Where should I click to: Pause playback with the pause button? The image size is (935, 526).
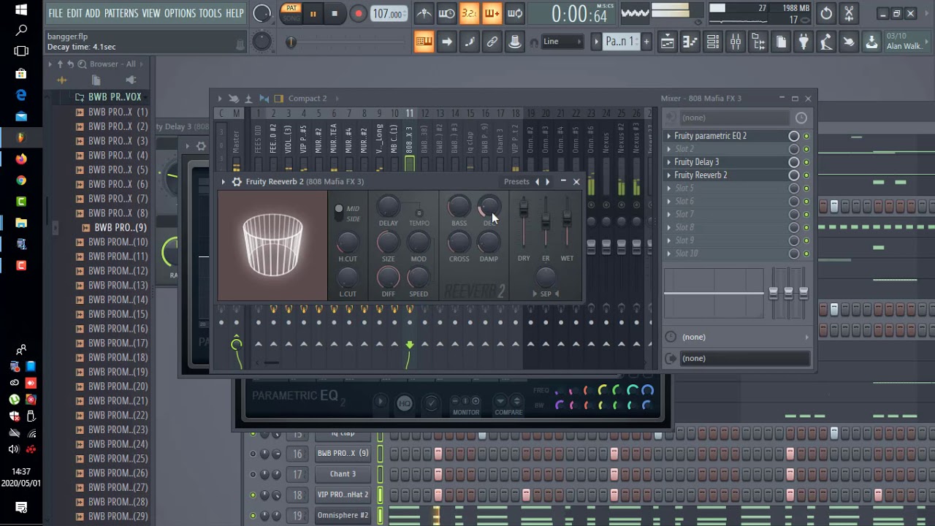(x=313, y=14)
